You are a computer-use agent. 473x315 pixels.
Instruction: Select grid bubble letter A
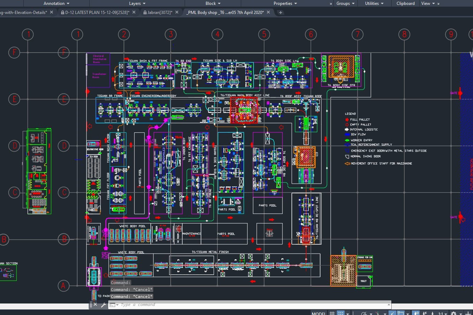pos(63,286)
